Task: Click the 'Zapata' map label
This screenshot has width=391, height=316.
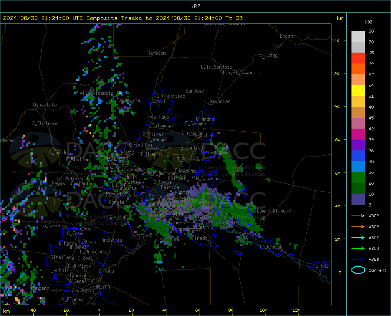Action: click(x=106, y=271)
